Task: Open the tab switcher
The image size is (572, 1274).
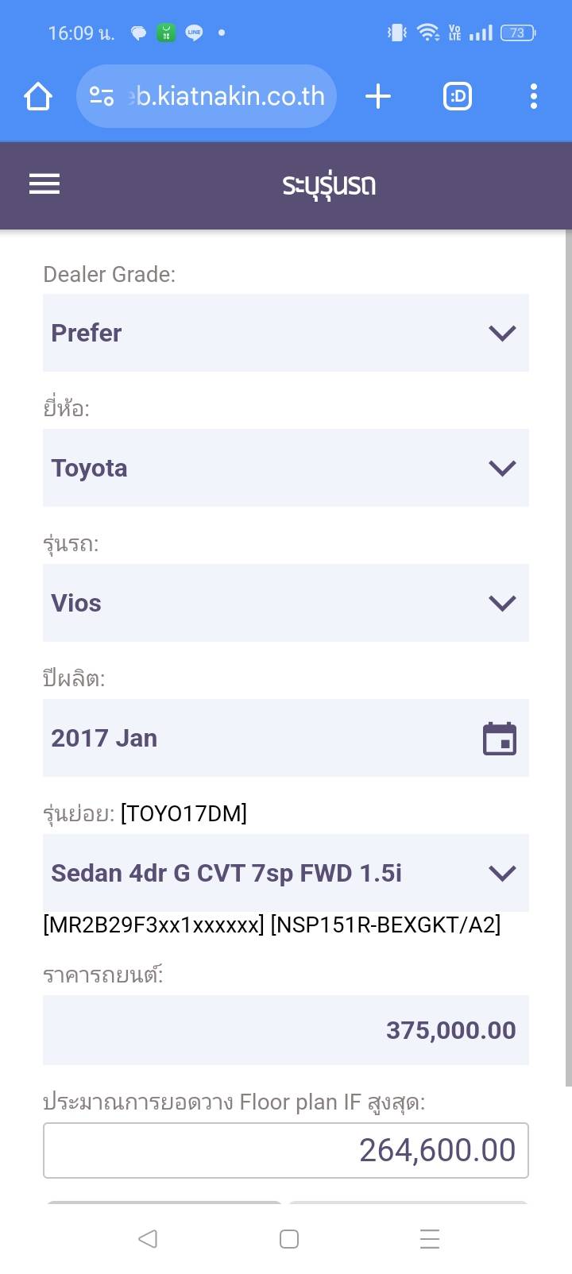Action: [457, 97]
